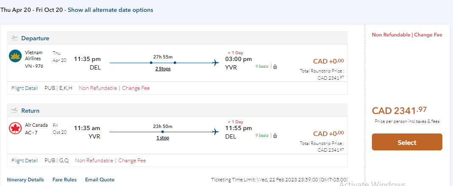Click the airplane arrow icon for DEL to YVR

tap(216, 63)
